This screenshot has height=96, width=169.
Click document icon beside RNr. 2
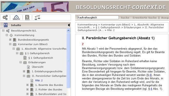click(32, 81)
